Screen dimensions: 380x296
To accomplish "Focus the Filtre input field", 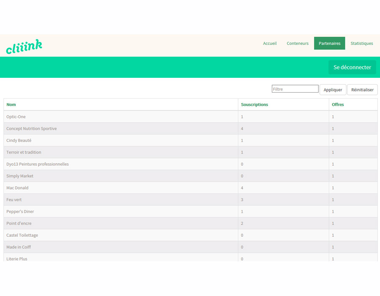I will (295, 89).
